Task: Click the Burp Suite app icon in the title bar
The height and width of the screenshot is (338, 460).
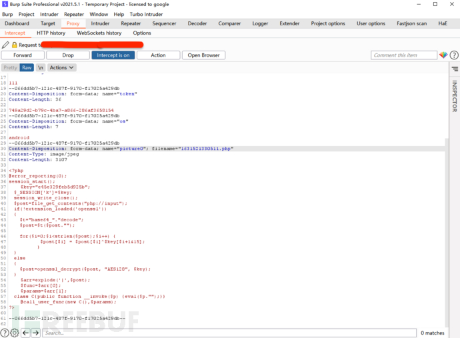Action: (x=5, y=4)
